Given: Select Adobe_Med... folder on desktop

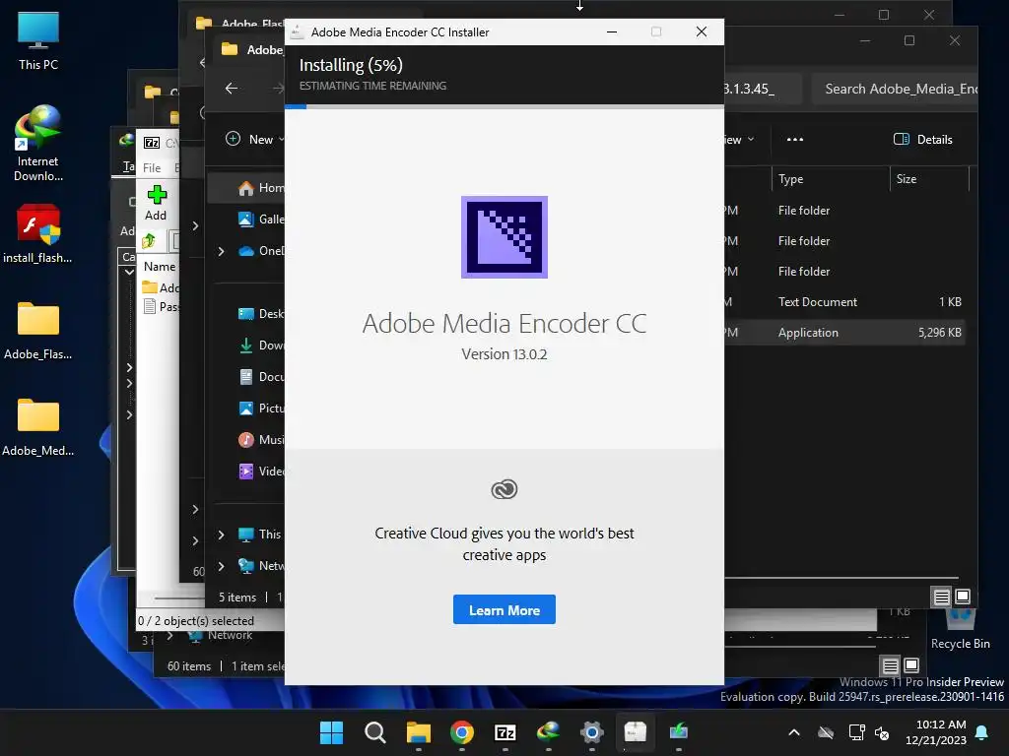Looking at the screenshot, I should [38, 427].
